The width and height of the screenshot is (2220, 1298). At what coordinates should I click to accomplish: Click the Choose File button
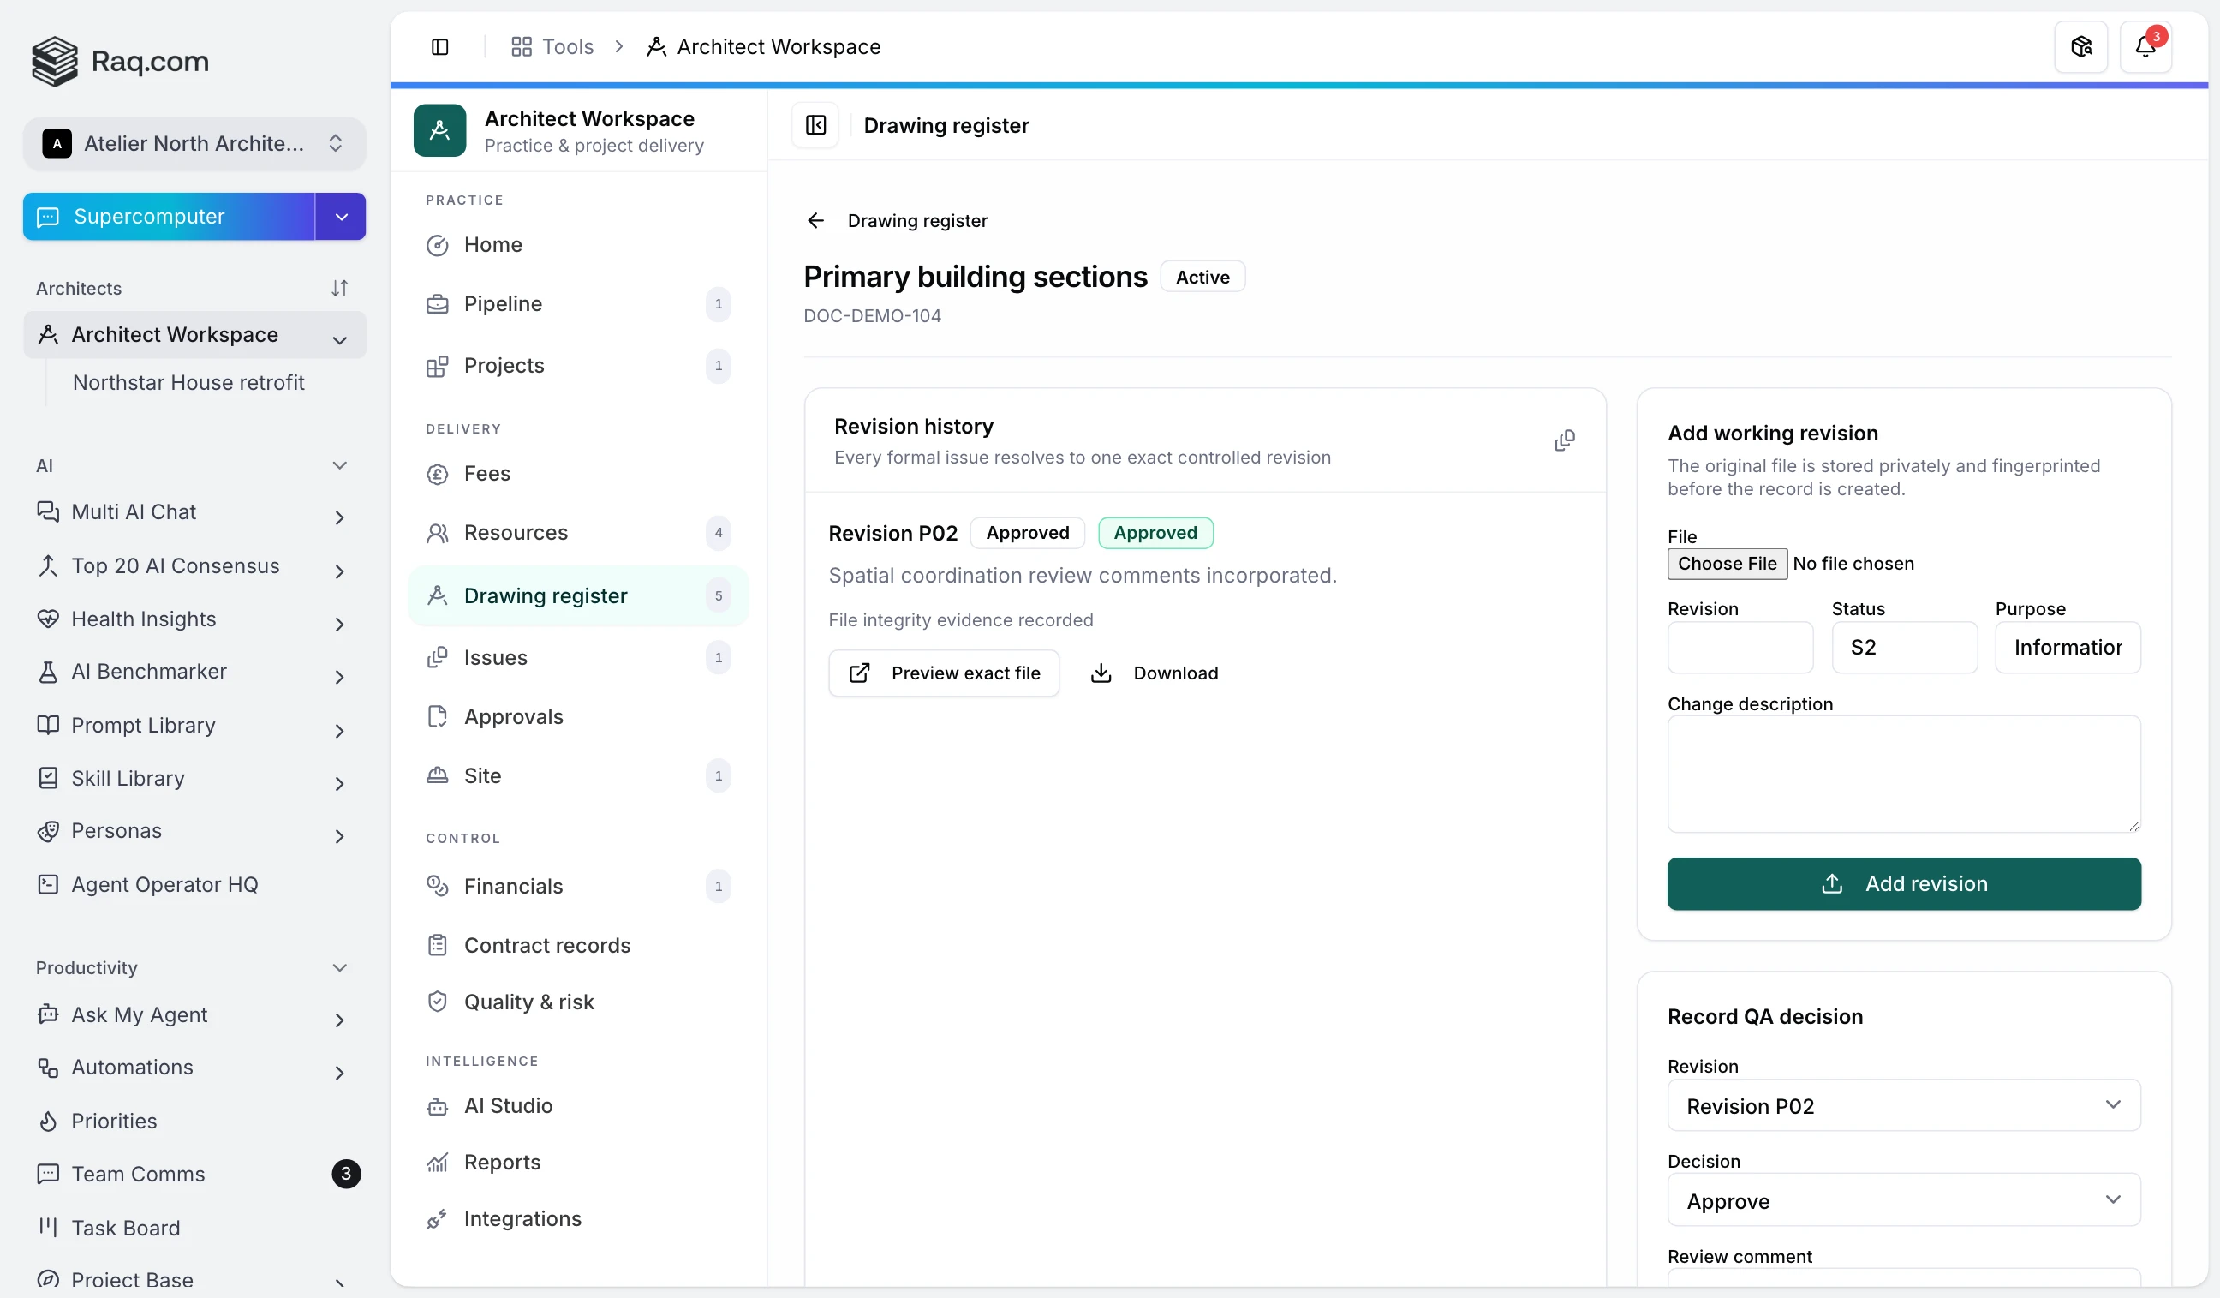click(x=1727, y=564)
